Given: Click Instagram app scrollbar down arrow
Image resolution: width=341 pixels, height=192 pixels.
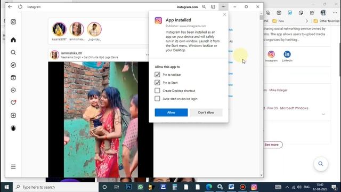Looking at the screenshot, I should coord(261,175).
